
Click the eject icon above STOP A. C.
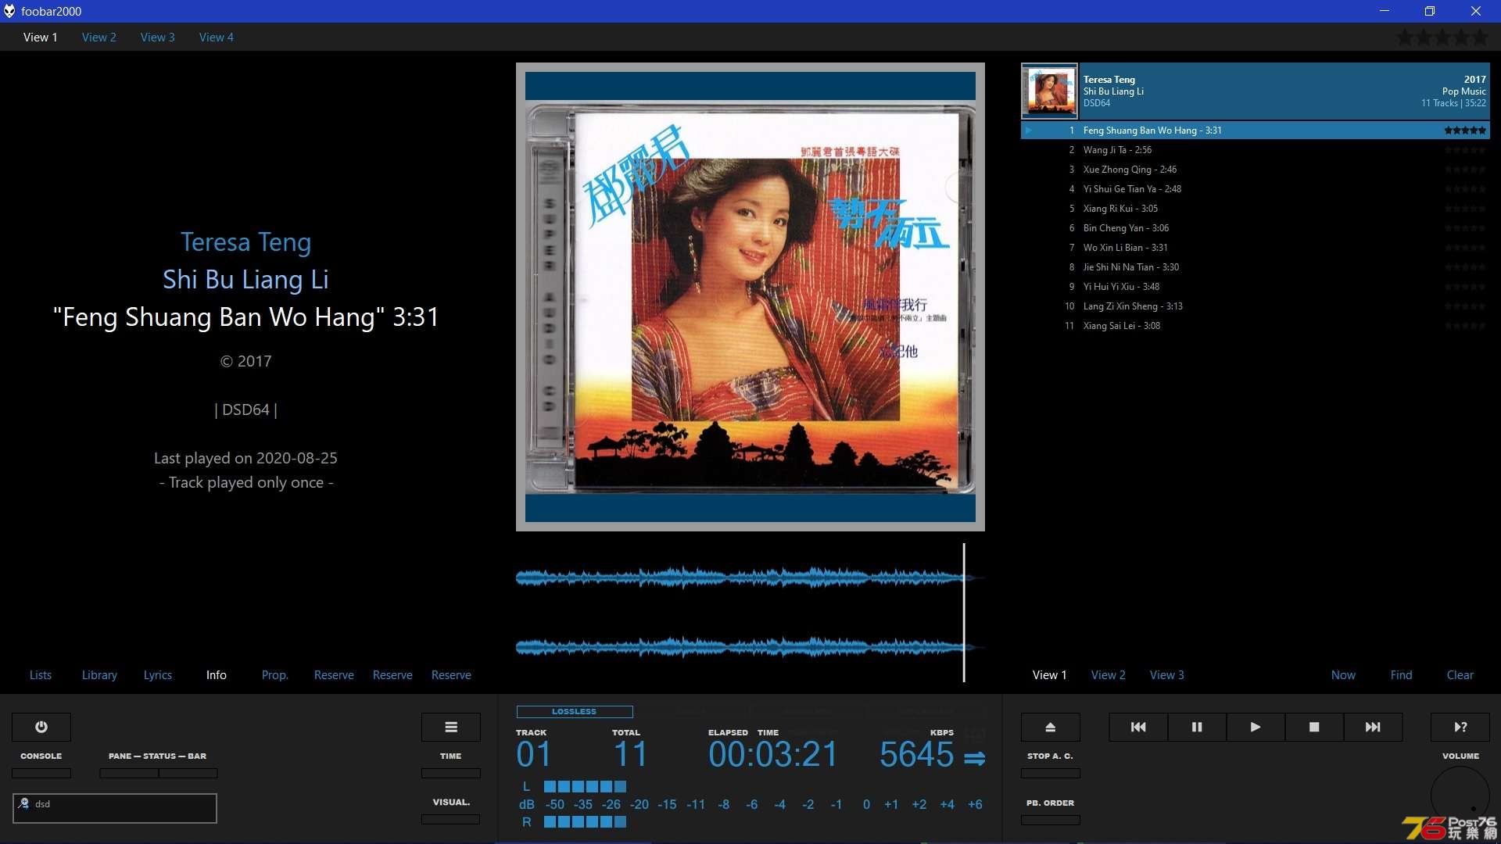point(1051,727)
